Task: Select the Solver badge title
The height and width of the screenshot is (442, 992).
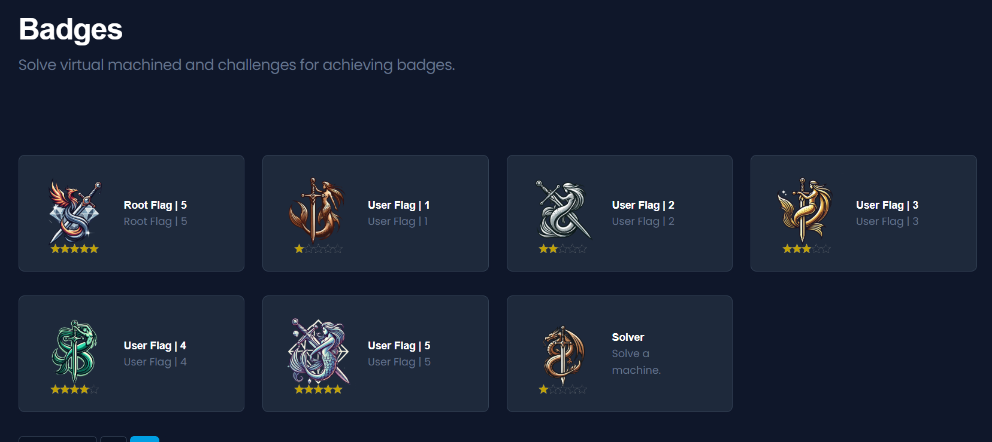Action: pos(628,337)
